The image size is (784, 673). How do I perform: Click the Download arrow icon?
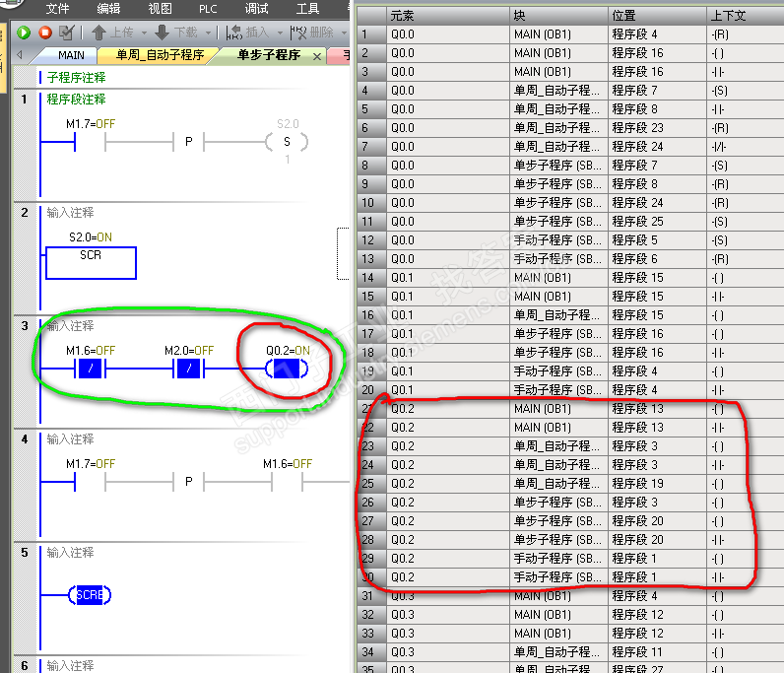(162, 33)
